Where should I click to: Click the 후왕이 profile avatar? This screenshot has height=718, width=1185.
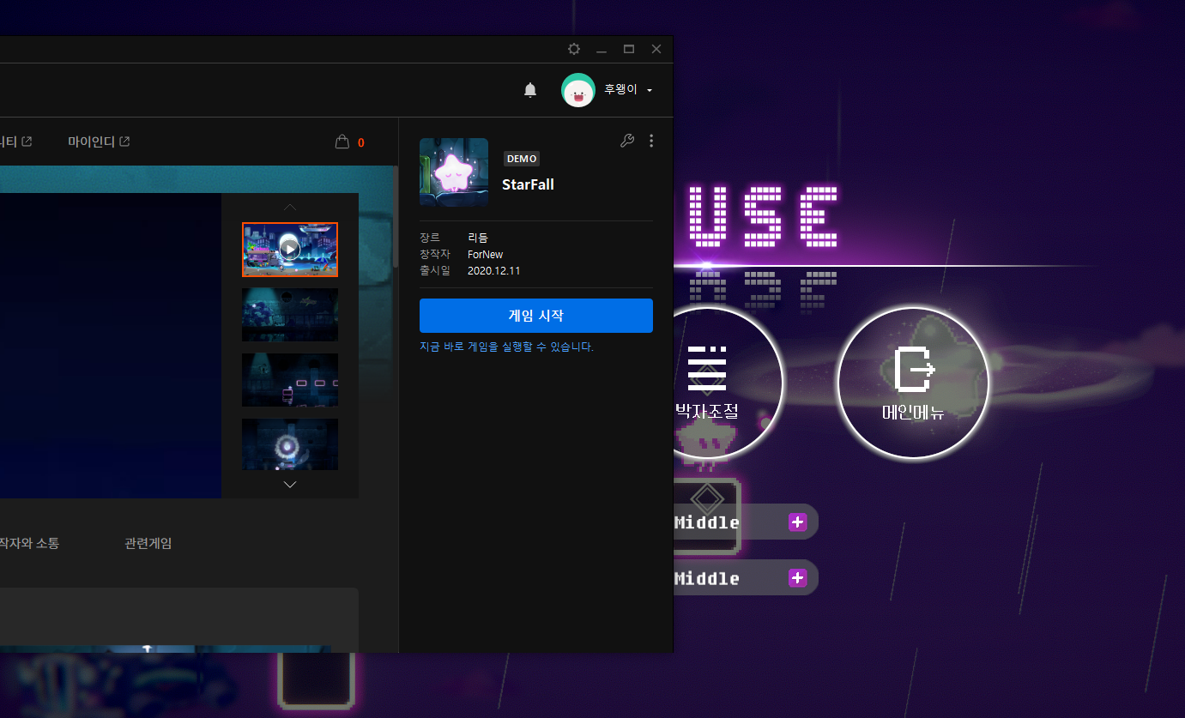(578, 90)
